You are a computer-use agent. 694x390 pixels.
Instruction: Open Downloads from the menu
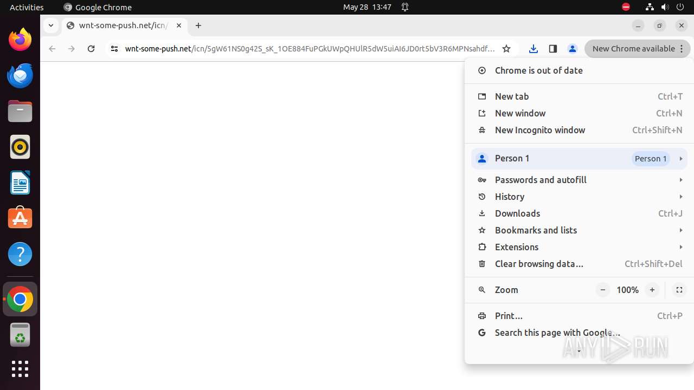579,213
